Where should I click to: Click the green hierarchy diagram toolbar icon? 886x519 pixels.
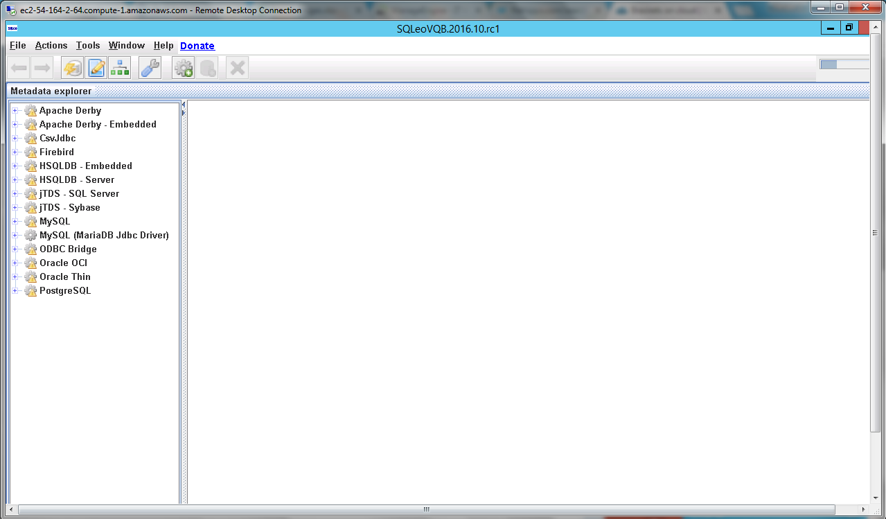(120, 68)
